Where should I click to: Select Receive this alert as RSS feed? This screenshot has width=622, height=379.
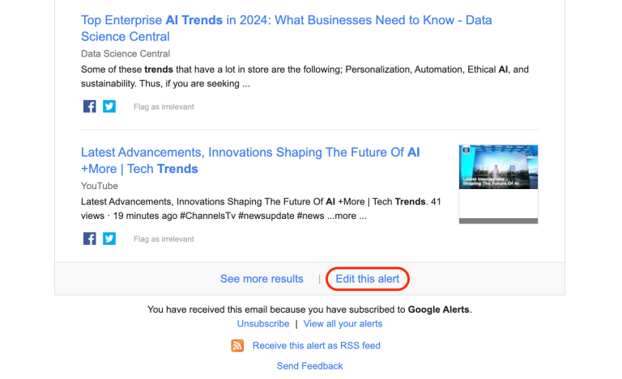coord(316,345)
